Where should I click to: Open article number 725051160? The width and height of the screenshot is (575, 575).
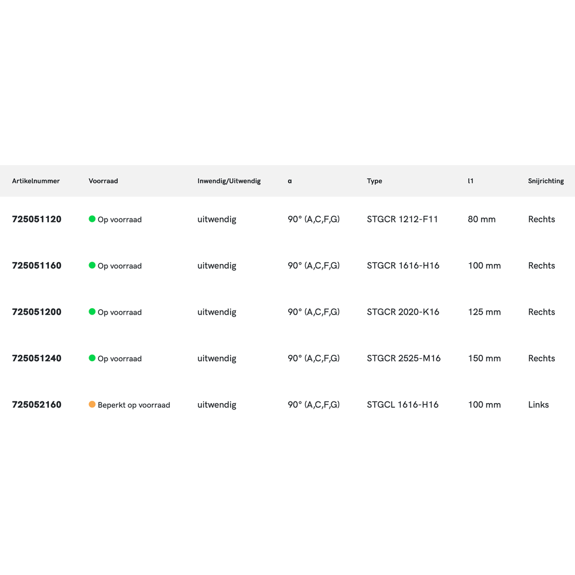click(37, 266)
